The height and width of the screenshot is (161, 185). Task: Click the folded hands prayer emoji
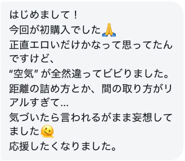point(109,30)
